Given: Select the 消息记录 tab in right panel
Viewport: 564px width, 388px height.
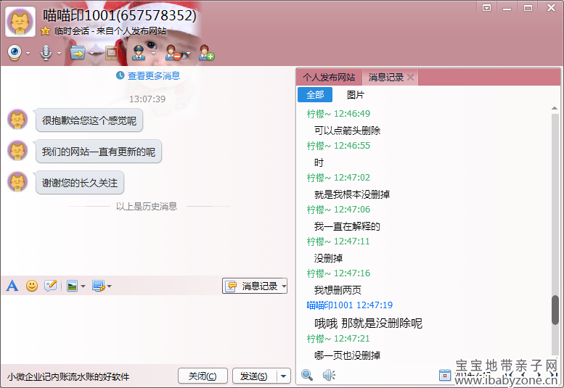Looking at the screenshot, I should (x=385, y=78).
